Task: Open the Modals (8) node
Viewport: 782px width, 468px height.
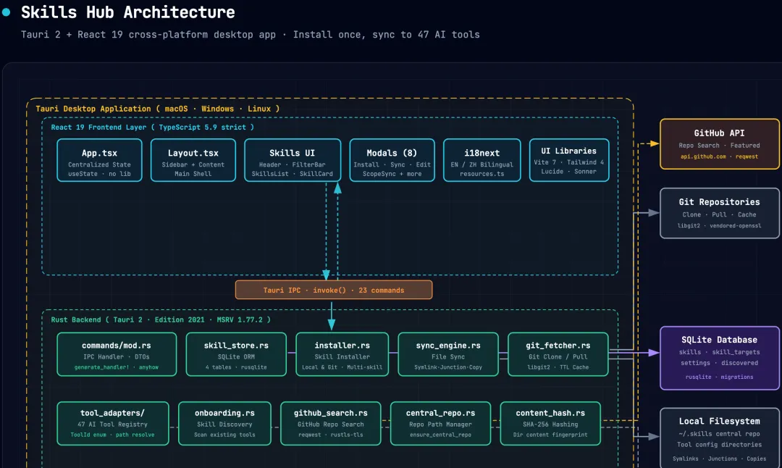Action: coord(392,160)
